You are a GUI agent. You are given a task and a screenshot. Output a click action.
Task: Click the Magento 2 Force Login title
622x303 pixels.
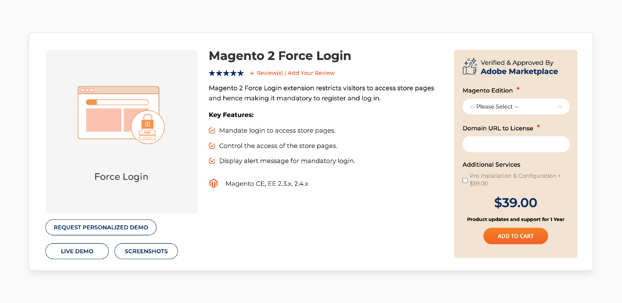coord(280,56)
